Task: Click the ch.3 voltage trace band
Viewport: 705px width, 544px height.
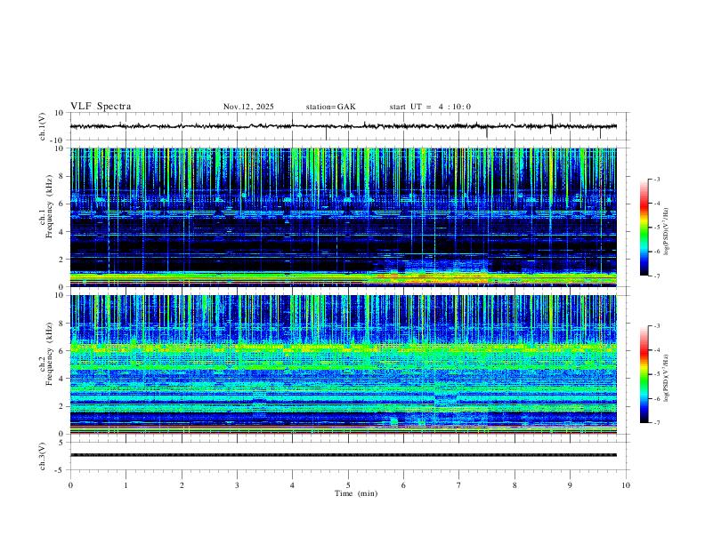Action: (344, 455)
